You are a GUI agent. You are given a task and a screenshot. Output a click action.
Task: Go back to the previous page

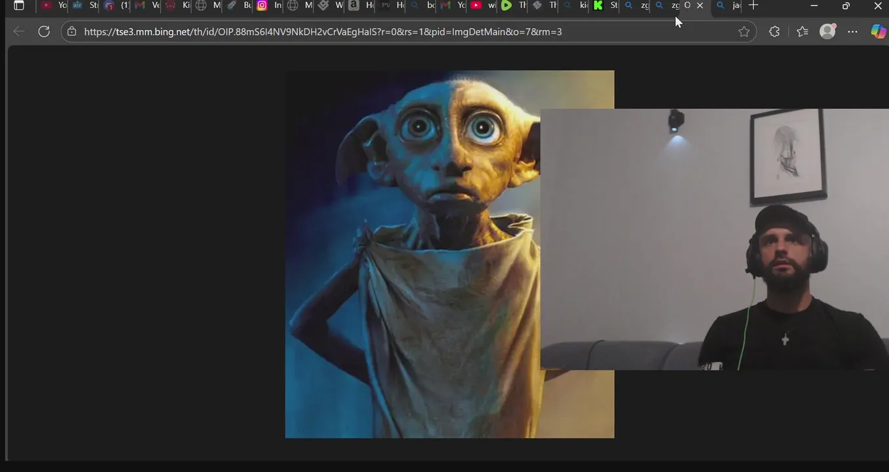(x=19, y=31)
